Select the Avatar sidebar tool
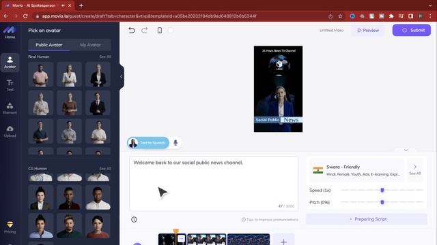 10,62
